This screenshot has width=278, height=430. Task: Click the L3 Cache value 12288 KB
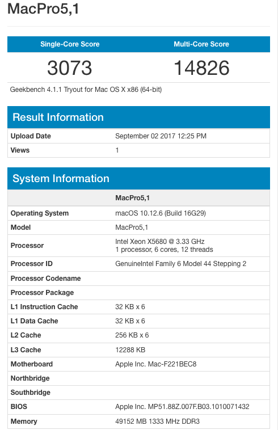click(130, 350)
